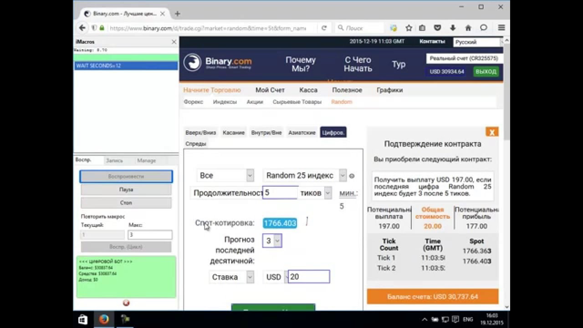The image size is (583, 328).
Task: Open the тиков units dropdown
Action: click(315, 193)
